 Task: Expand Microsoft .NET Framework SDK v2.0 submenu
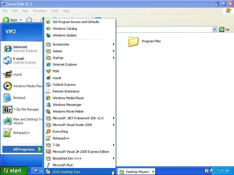pos(80,118)
